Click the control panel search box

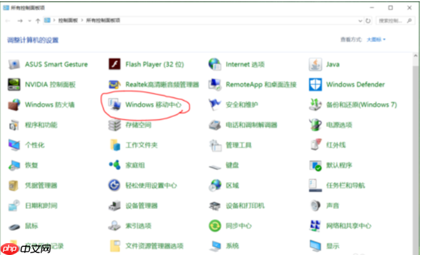tap(395, 21)
